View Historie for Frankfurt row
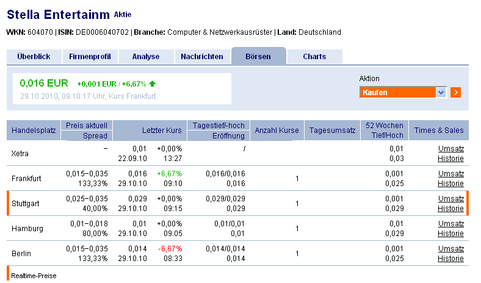Screen dimensions: 481x283 coord(450,184)
